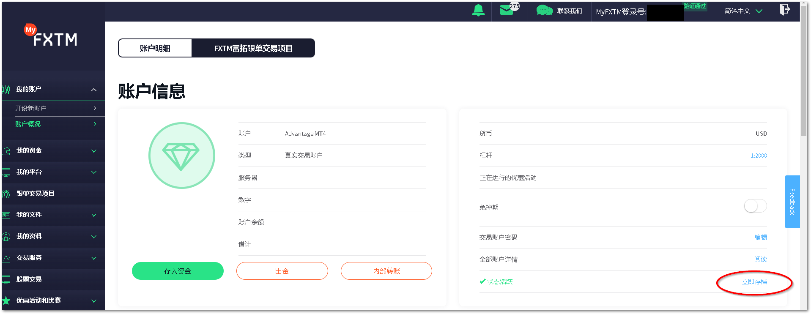Switch to the FXTM富拓跟单交易项目 tab
Image resolution: width=811 pixels, height=314 pixels.
[253, 48]
